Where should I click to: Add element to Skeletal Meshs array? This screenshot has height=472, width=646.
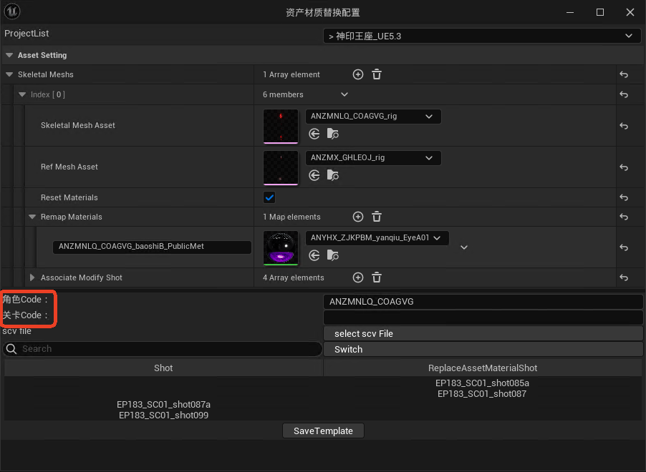point(358,74)
